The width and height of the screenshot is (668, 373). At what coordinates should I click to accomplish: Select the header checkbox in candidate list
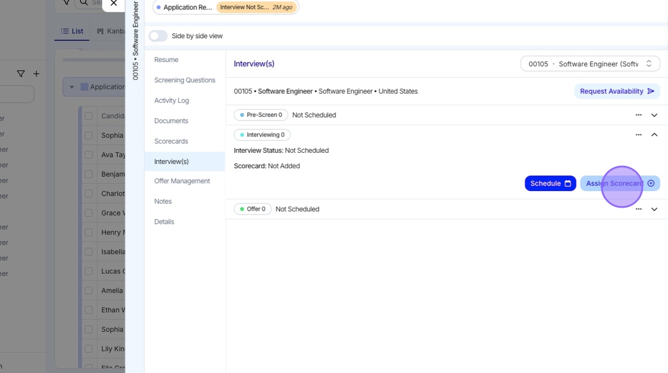click(89, 116)
